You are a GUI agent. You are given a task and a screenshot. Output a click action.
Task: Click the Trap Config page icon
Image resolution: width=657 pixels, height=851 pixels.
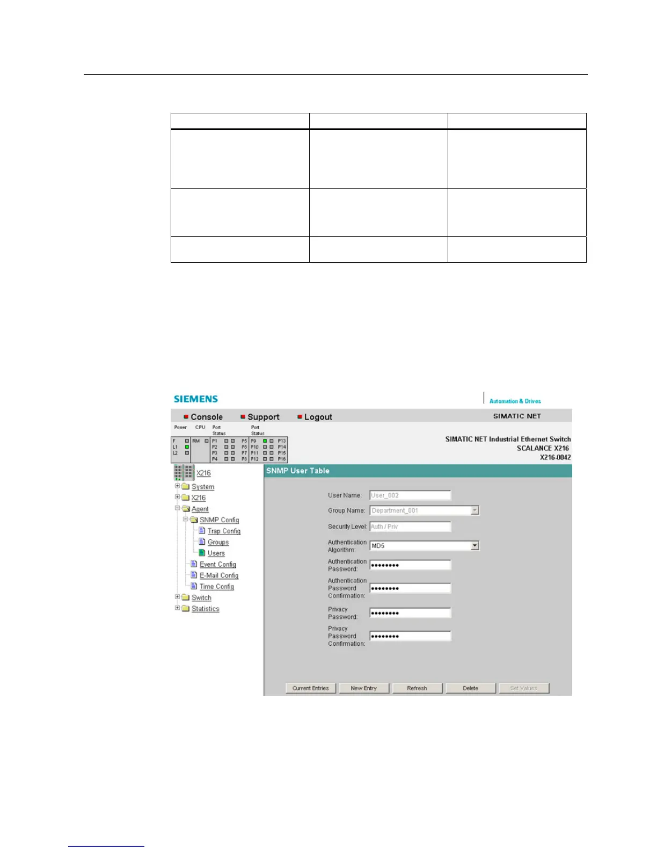[202, 531]
